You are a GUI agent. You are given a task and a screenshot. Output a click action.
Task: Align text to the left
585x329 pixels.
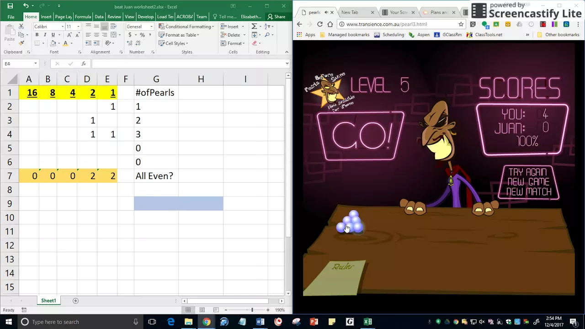point(89,35)
